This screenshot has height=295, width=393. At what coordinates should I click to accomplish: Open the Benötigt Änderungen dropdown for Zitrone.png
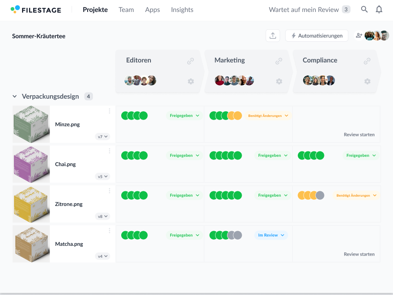click(x=356, y=195)
